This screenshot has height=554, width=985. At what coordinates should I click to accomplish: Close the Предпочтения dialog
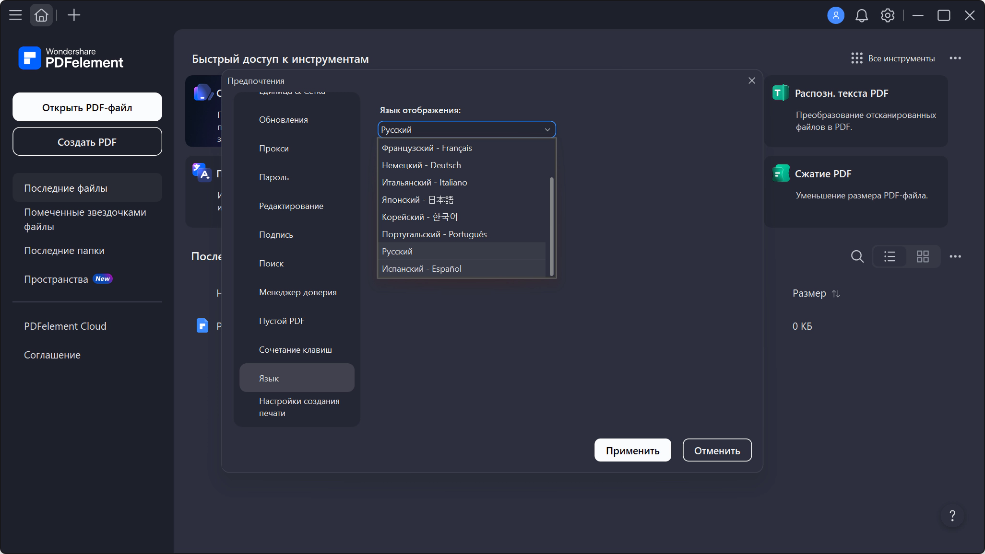click(x=752, y=81)
